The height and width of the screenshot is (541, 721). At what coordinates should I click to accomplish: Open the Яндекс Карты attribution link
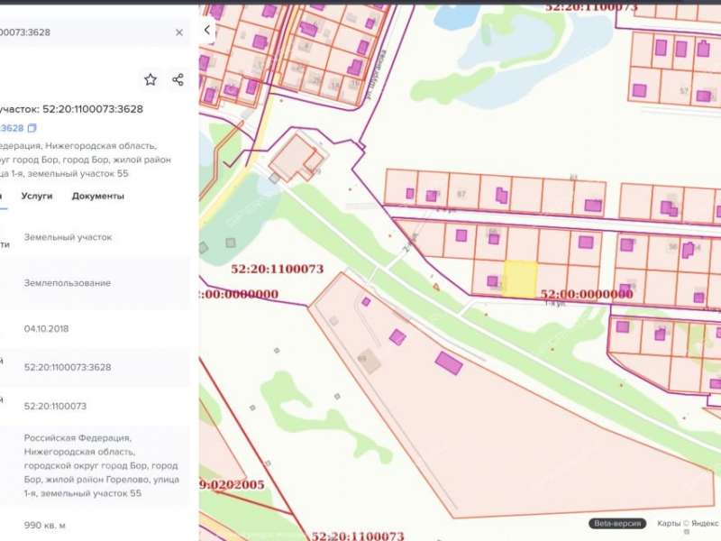pyautogui.click(x=685, y=523)
